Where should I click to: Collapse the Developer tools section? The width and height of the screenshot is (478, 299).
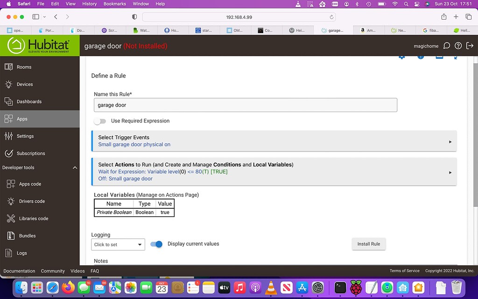(x=75, y=168)
